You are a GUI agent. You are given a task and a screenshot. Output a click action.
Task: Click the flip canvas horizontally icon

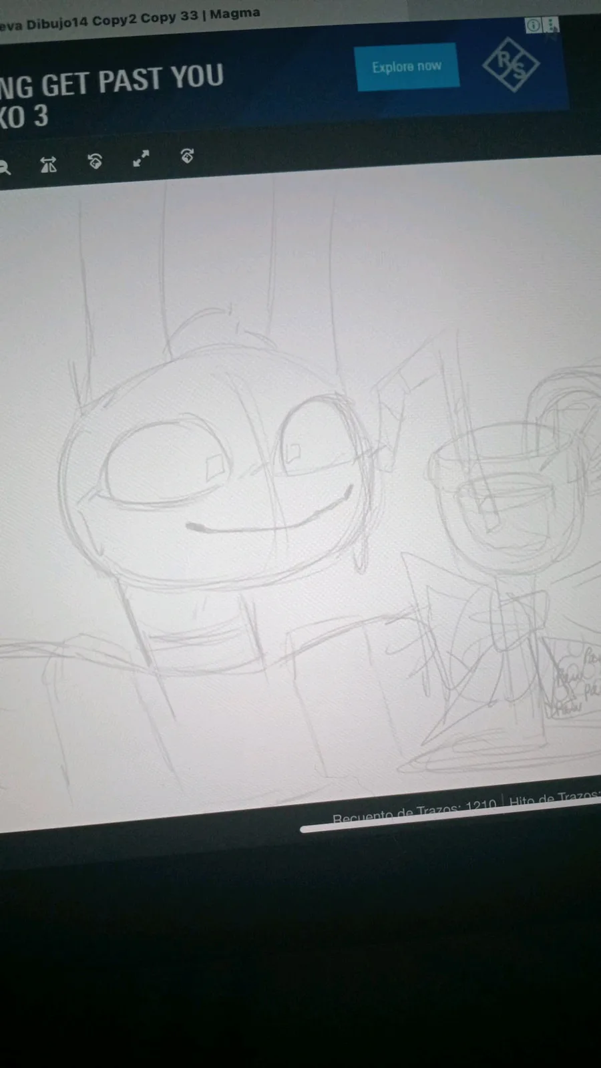[49, 164]
